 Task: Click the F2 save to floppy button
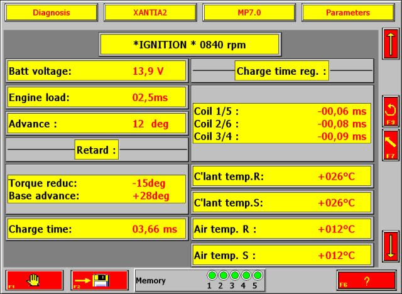point(99,280)
